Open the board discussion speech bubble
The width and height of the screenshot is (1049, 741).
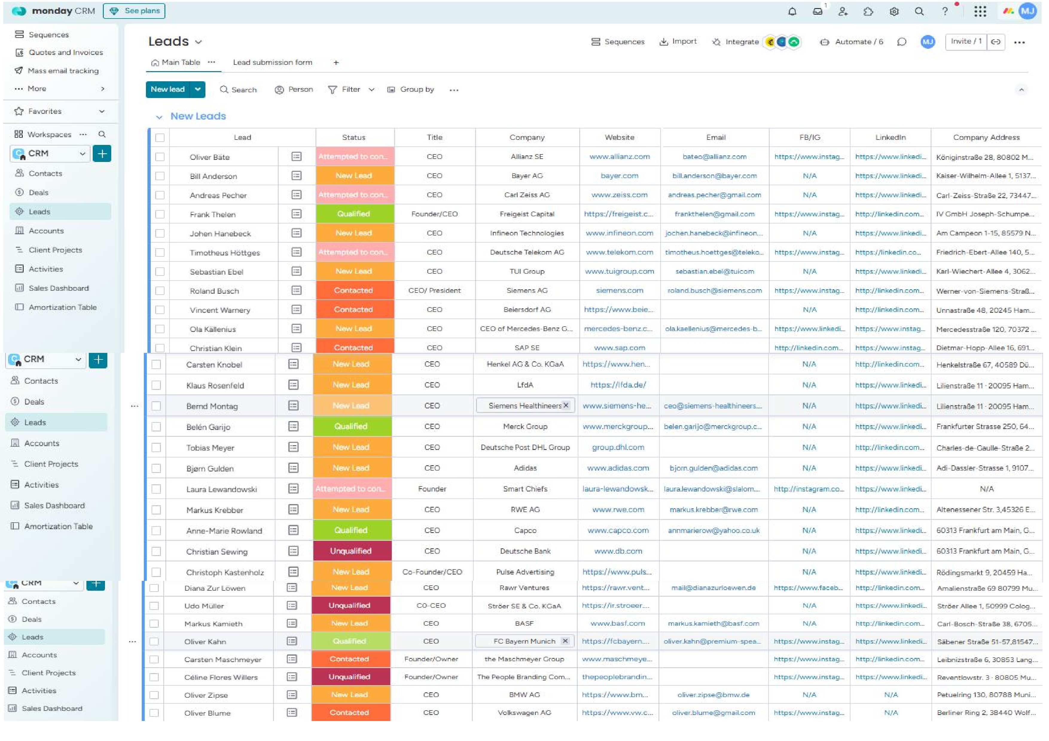tap(901, 42)
